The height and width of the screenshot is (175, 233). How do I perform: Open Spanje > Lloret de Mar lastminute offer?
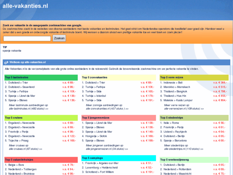click(x=22, y=96)
